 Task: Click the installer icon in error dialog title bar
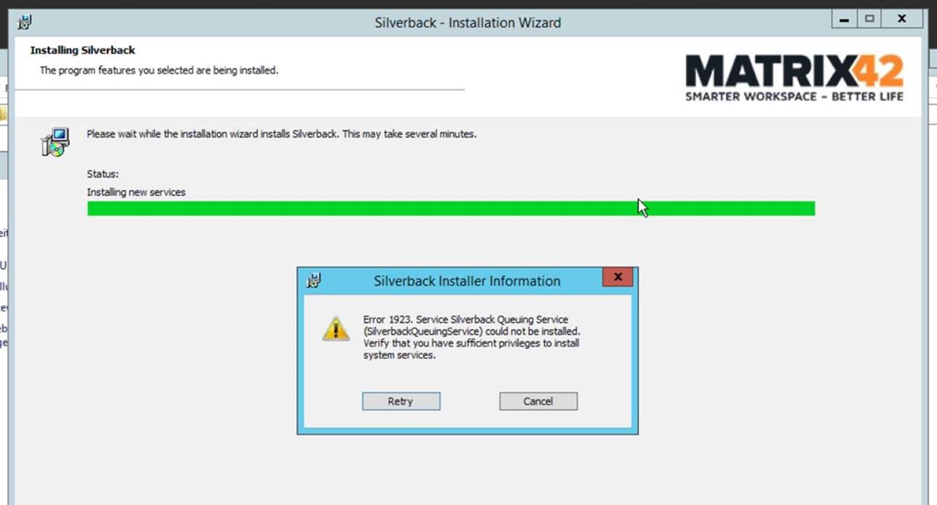pos(314,280)
